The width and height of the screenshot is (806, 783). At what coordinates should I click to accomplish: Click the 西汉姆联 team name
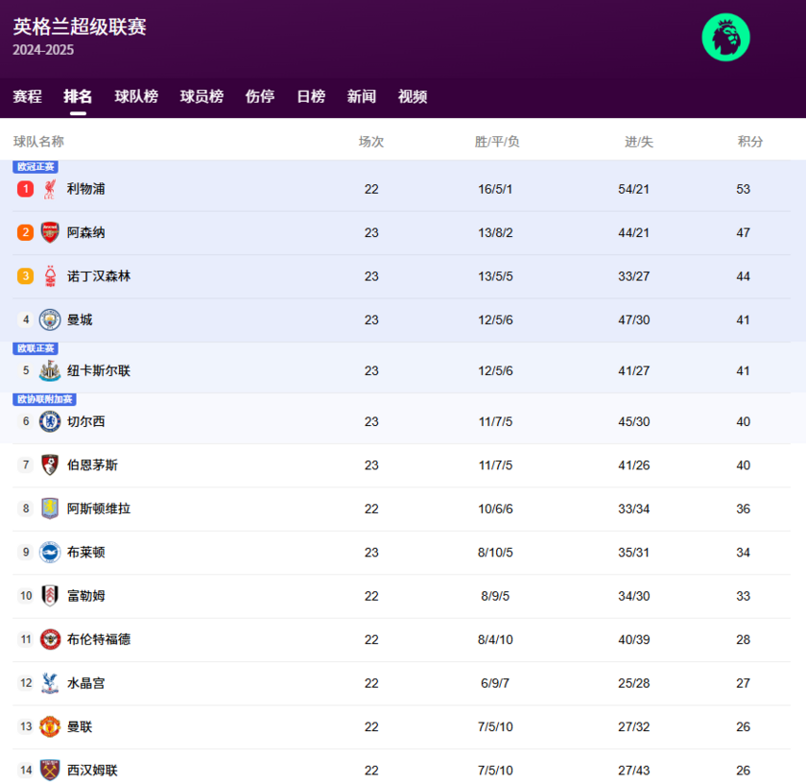[x=94, y=770]
